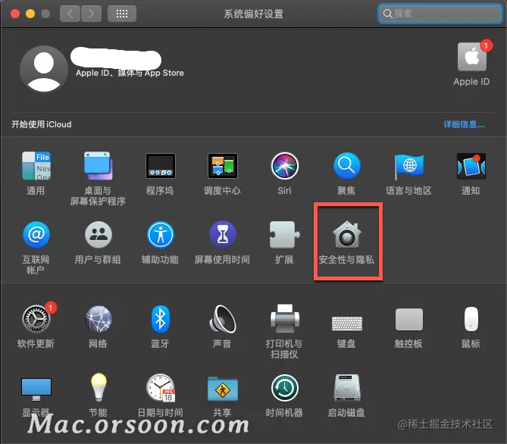This screenshot has width=507, height=444.
Task: Open 扩展 Extensions preferences
Action: click(284, 234)
